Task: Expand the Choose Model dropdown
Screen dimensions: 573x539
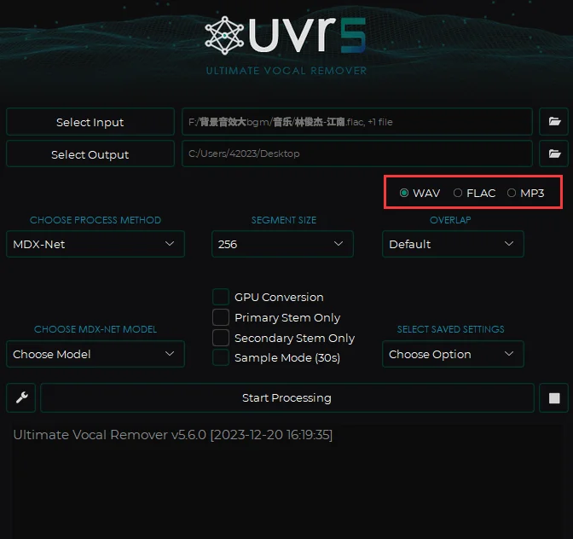Action: (95, 354)
